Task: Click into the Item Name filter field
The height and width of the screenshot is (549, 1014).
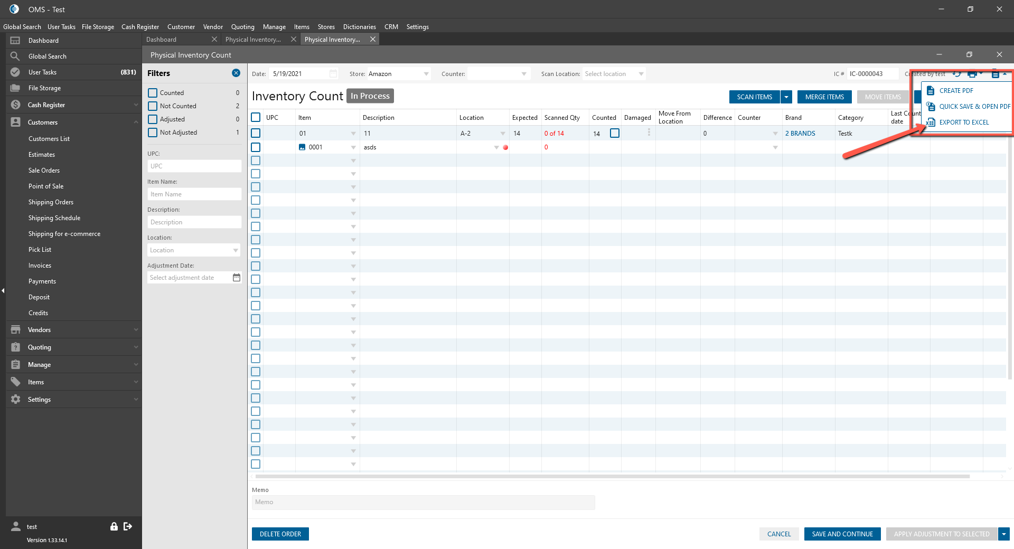Action: (194, 194)
